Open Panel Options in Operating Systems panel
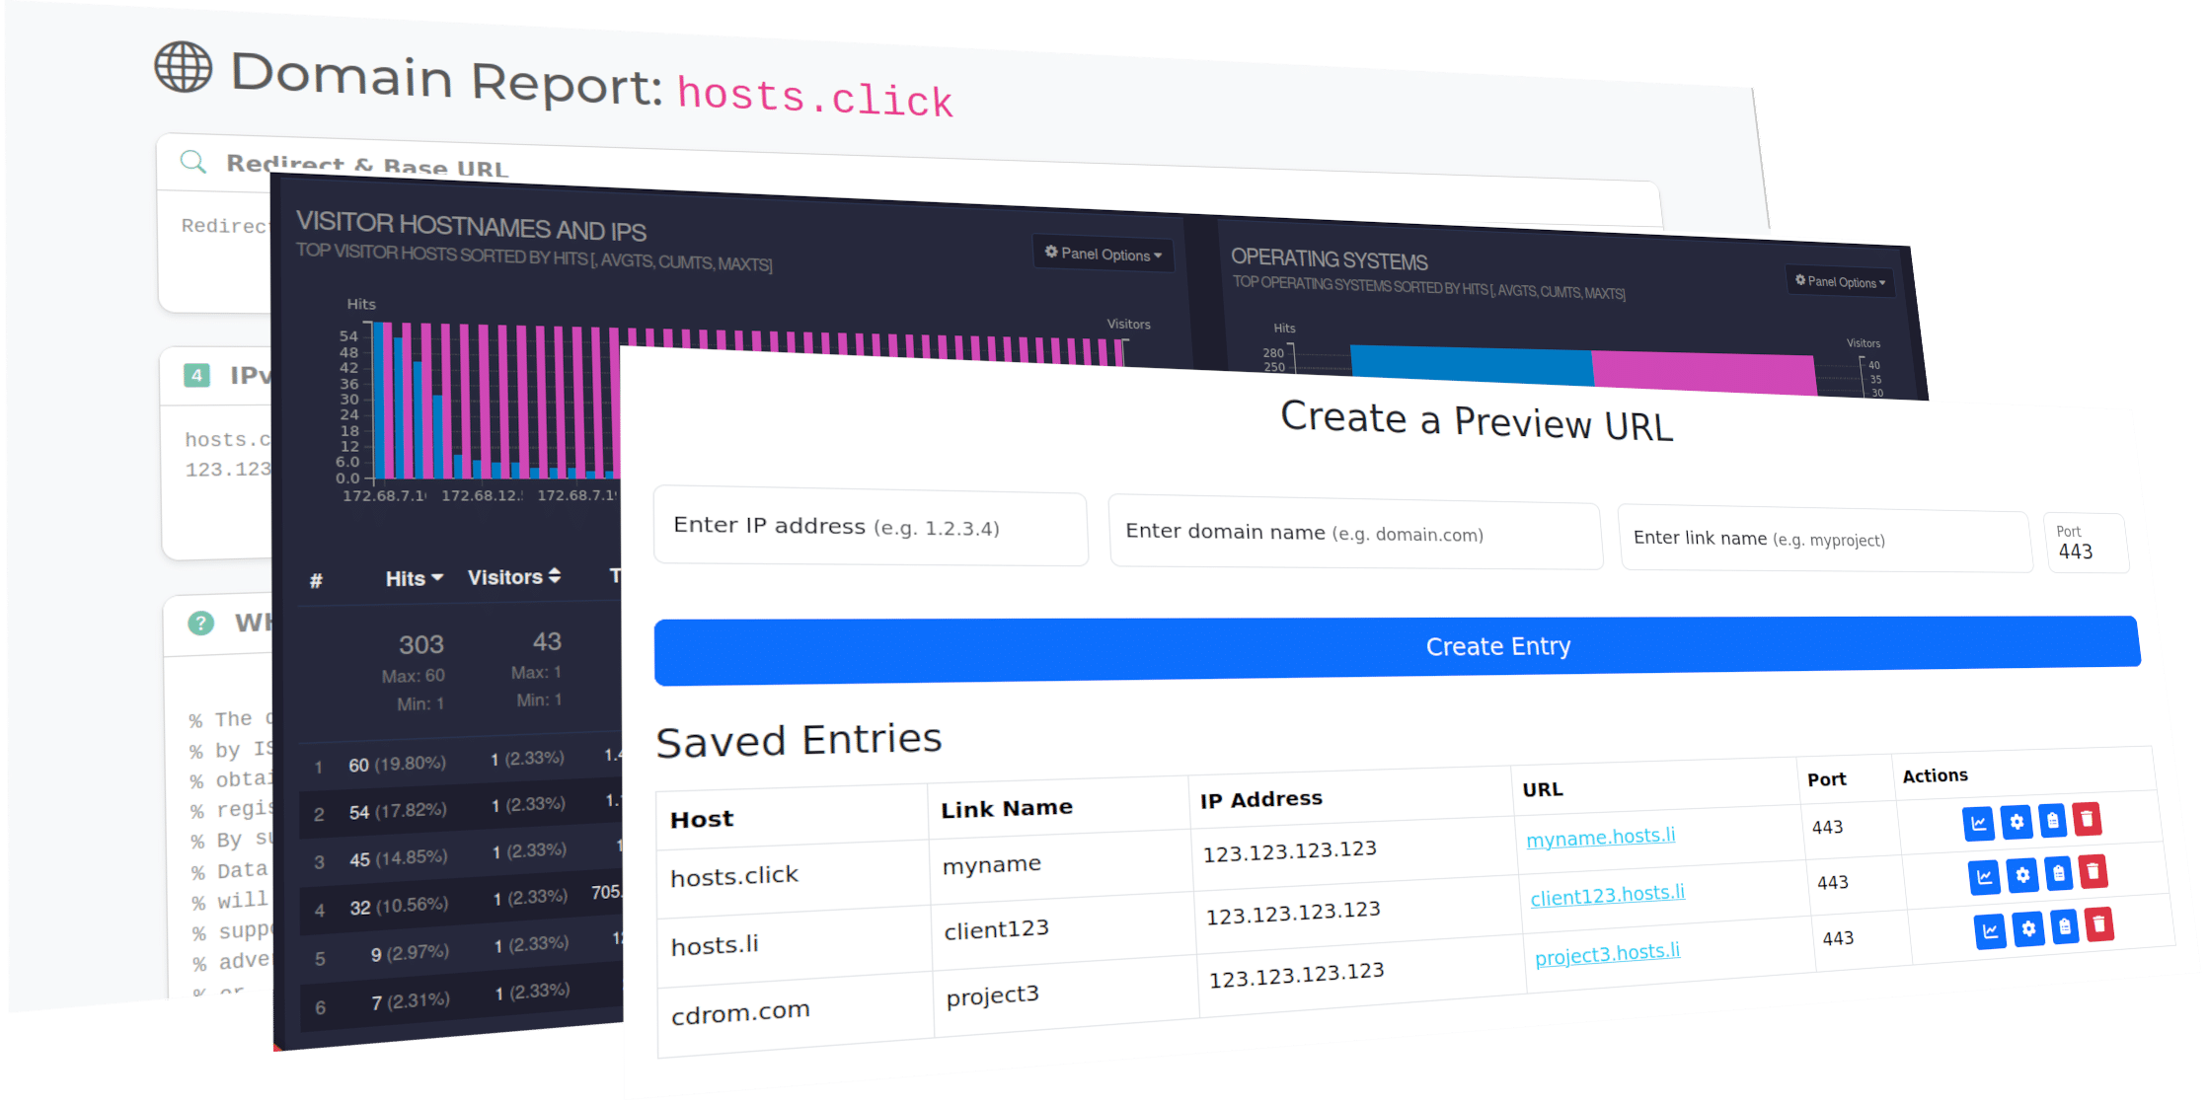 [x=1840, y=281]
